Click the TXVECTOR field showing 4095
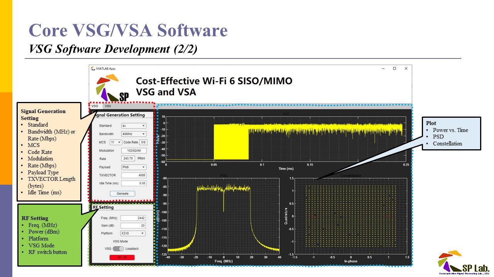 point(134,175)
